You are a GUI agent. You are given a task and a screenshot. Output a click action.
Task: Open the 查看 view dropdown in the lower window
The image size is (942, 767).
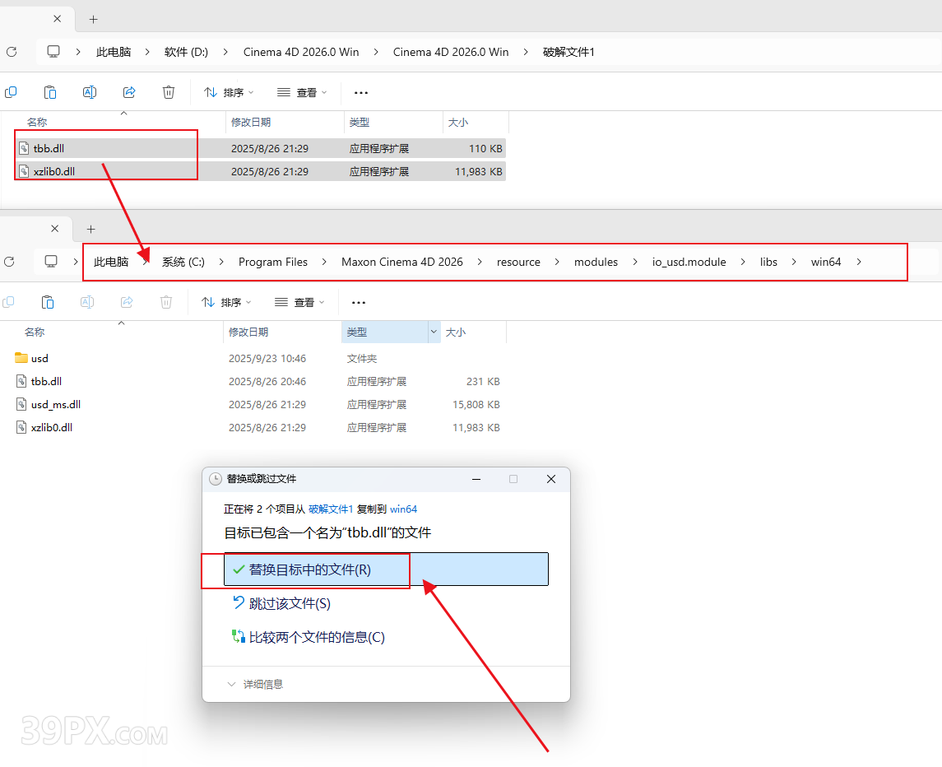(x=302, y=302)
